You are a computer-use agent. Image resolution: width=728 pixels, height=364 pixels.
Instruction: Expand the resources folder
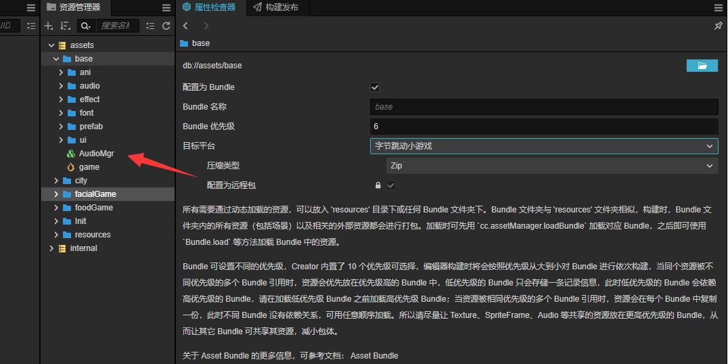pyautogui.click(x=56, y=234)
